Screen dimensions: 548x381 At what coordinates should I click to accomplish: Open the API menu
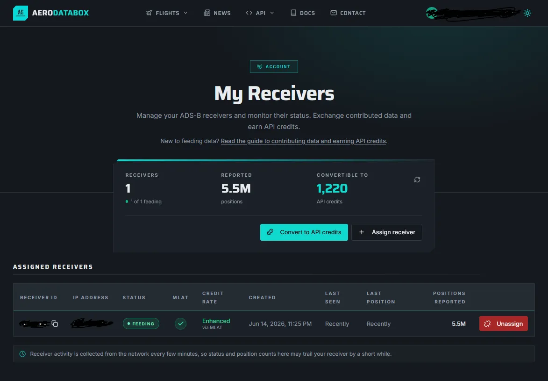[x=260, y=13]
